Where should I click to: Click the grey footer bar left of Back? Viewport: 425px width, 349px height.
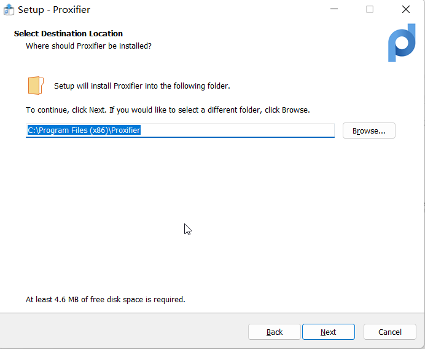click(123, 332)
